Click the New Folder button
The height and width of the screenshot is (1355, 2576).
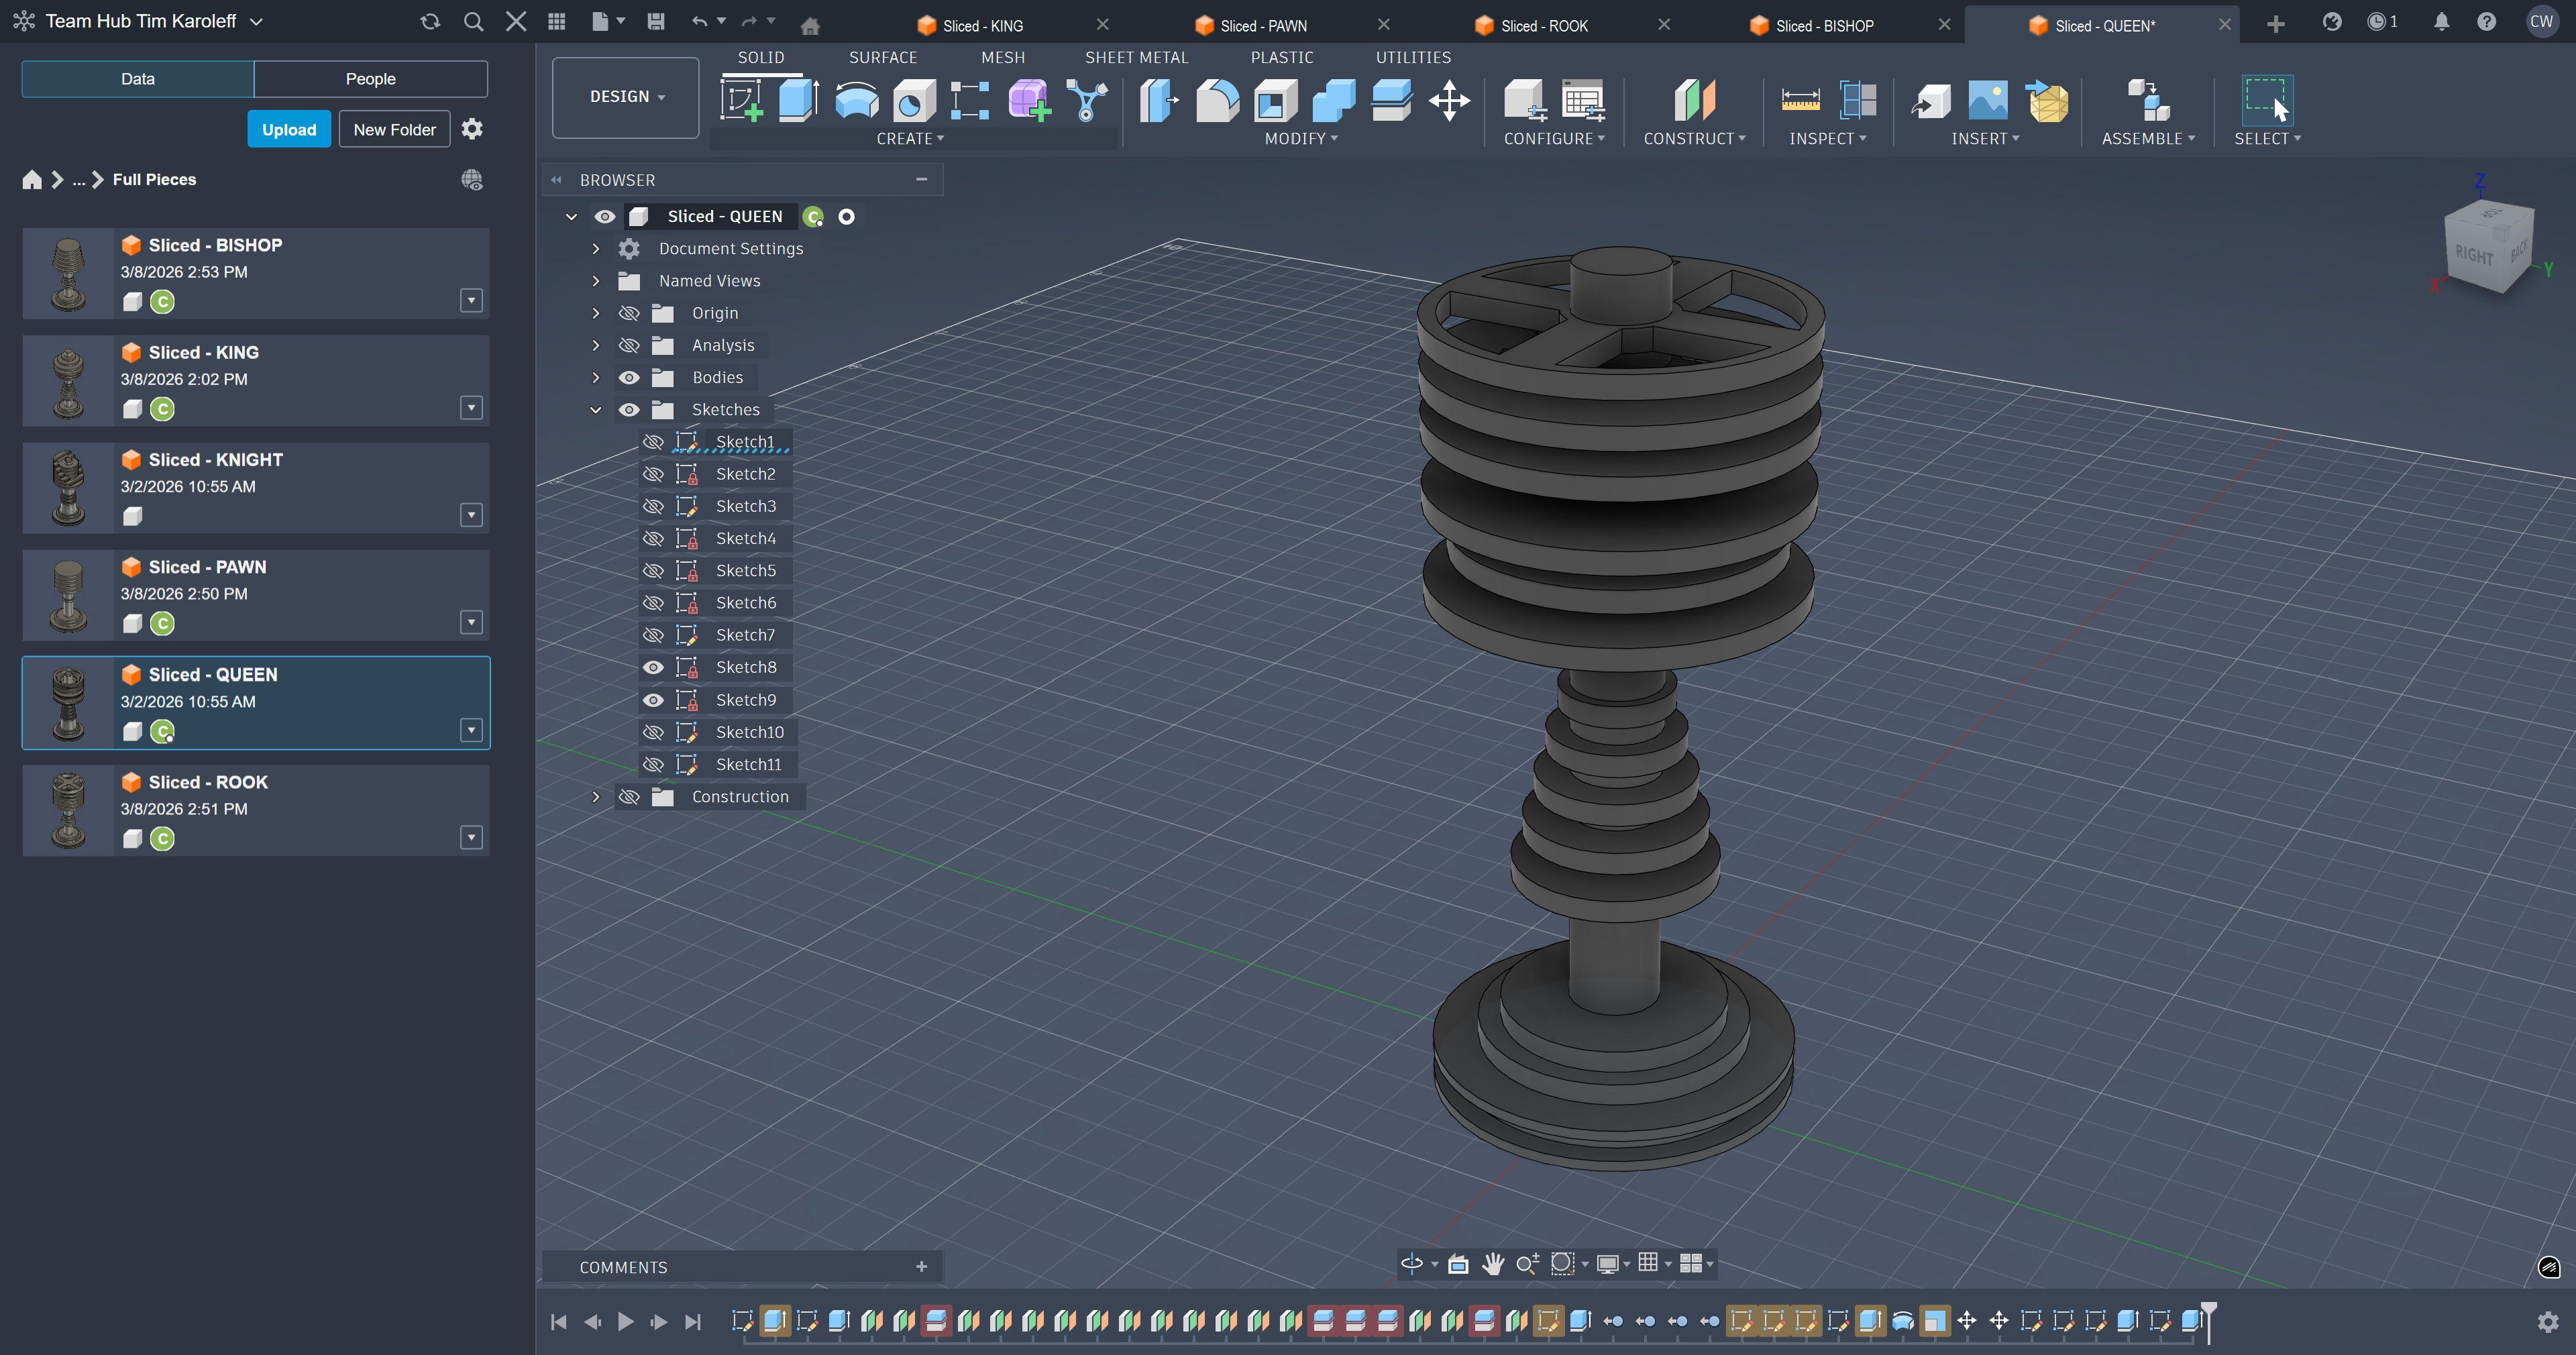pyautogui.click(x=395, y=130)
